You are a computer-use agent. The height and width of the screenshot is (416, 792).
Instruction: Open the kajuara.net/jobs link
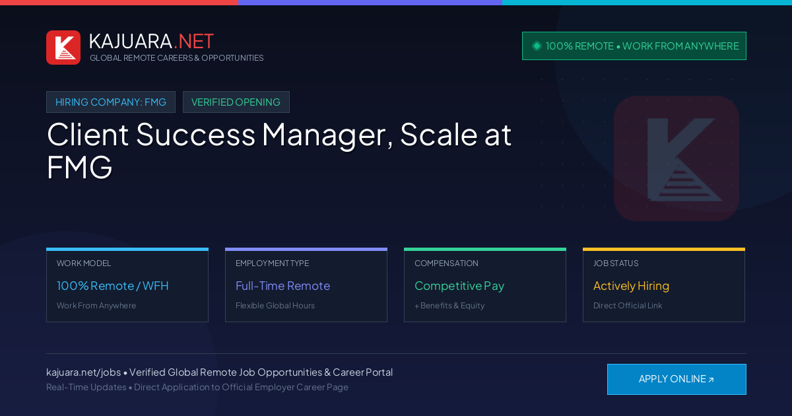pyautogui.click(x=83, y=372)
